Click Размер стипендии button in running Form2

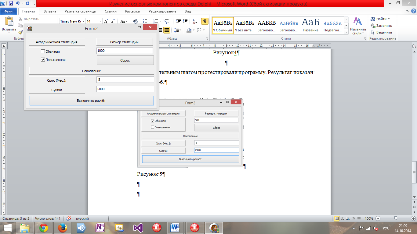tap(125, 42)
